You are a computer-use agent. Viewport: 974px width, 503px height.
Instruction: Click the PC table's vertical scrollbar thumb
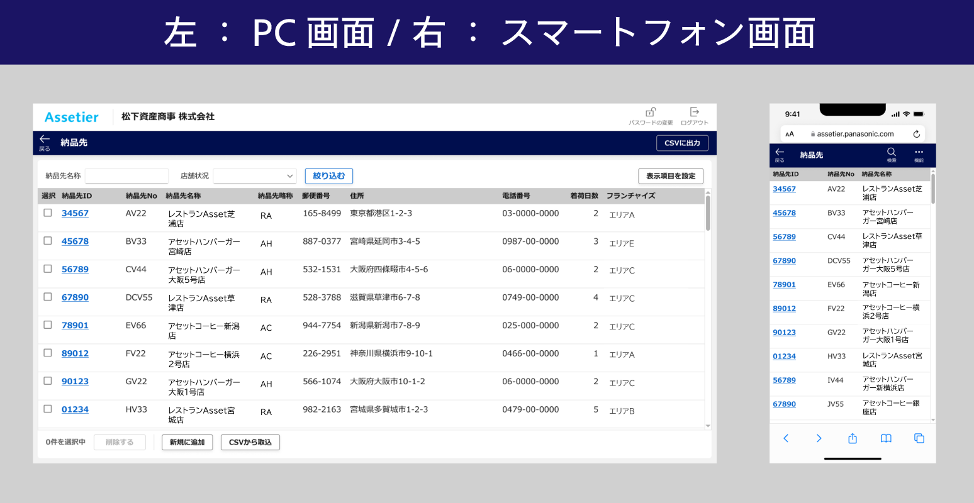pyautogui.click(x=708, y=214)
